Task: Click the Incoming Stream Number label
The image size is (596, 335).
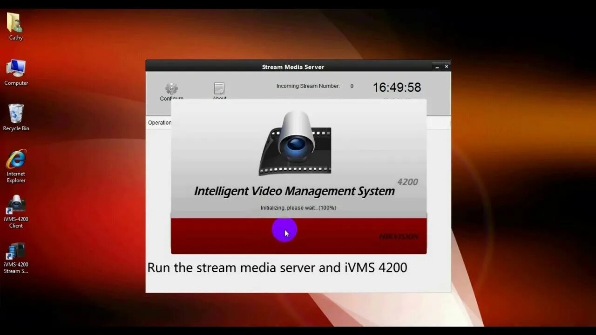Action: point(308,86)
